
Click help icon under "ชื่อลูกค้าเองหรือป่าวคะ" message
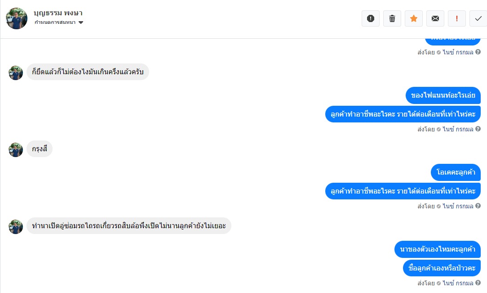pos(478,283)
